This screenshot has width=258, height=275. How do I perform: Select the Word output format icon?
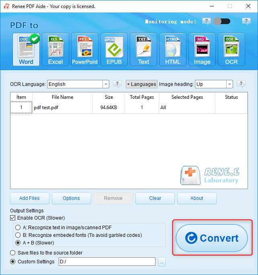26,49
